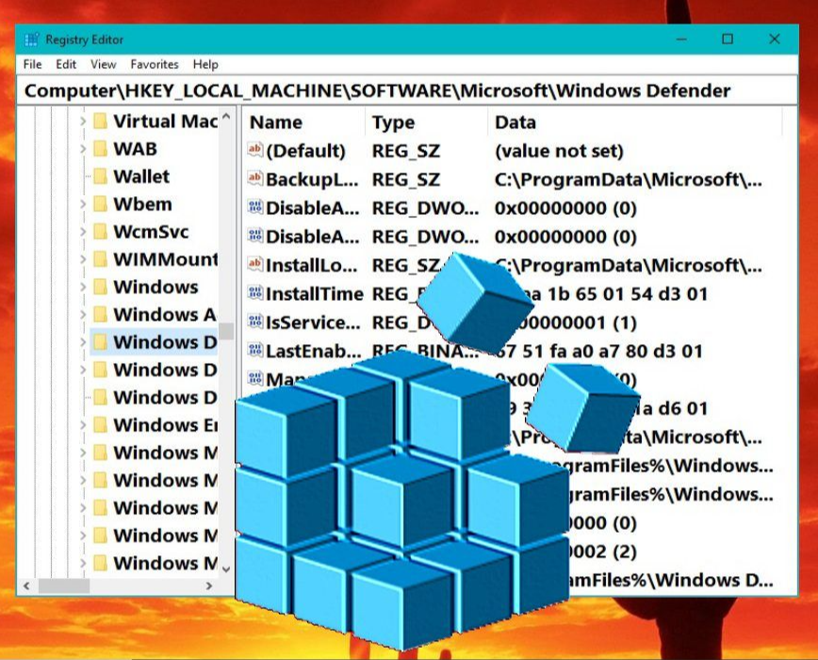Click the tree pane scroll down arrow

coord(226,569)
